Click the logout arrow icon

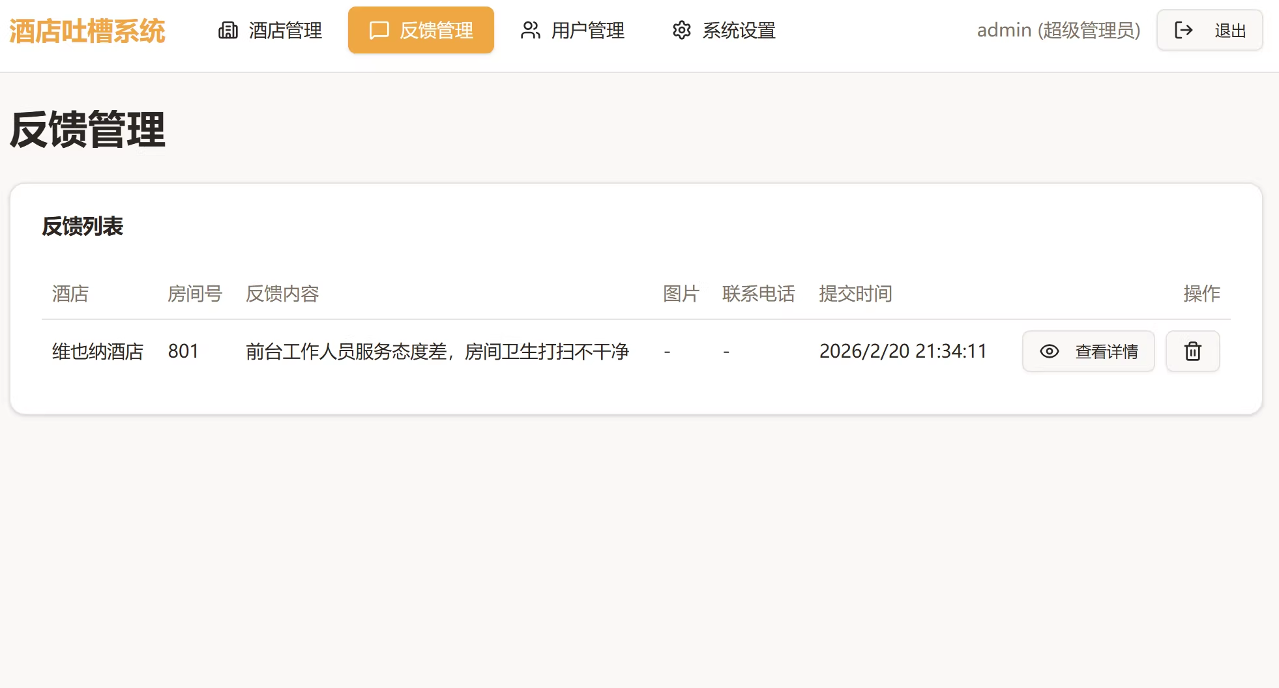pos(1183,31)
